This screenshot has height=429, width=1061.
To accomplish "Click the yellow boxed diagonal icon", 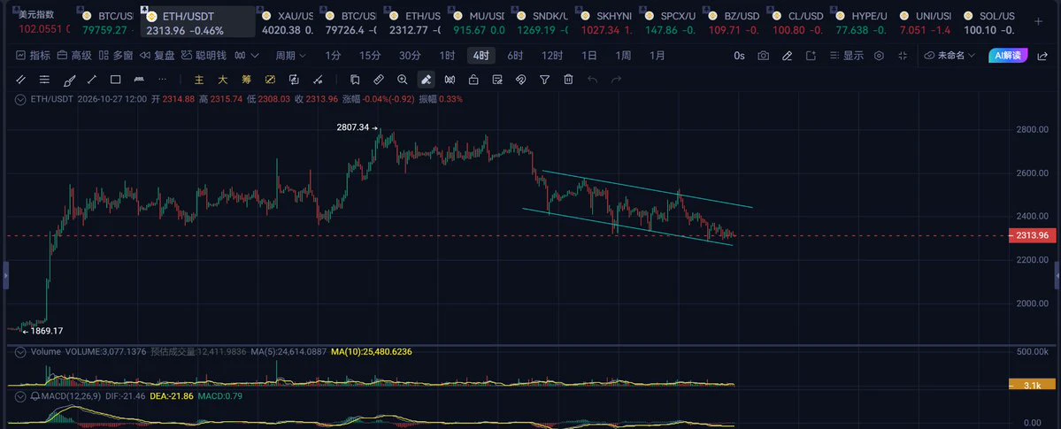I will coord(270,80).
